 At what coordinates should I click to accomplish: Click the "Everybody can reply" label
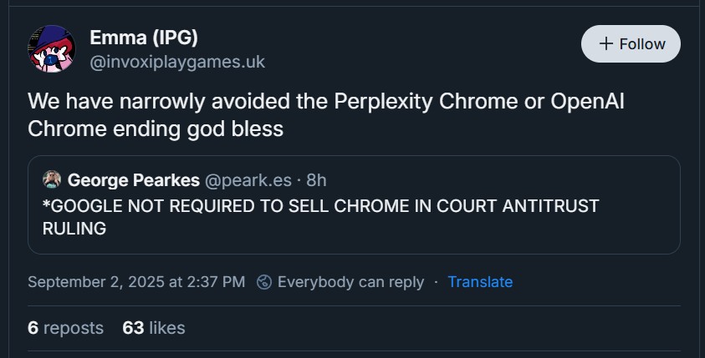coord(350,282)
